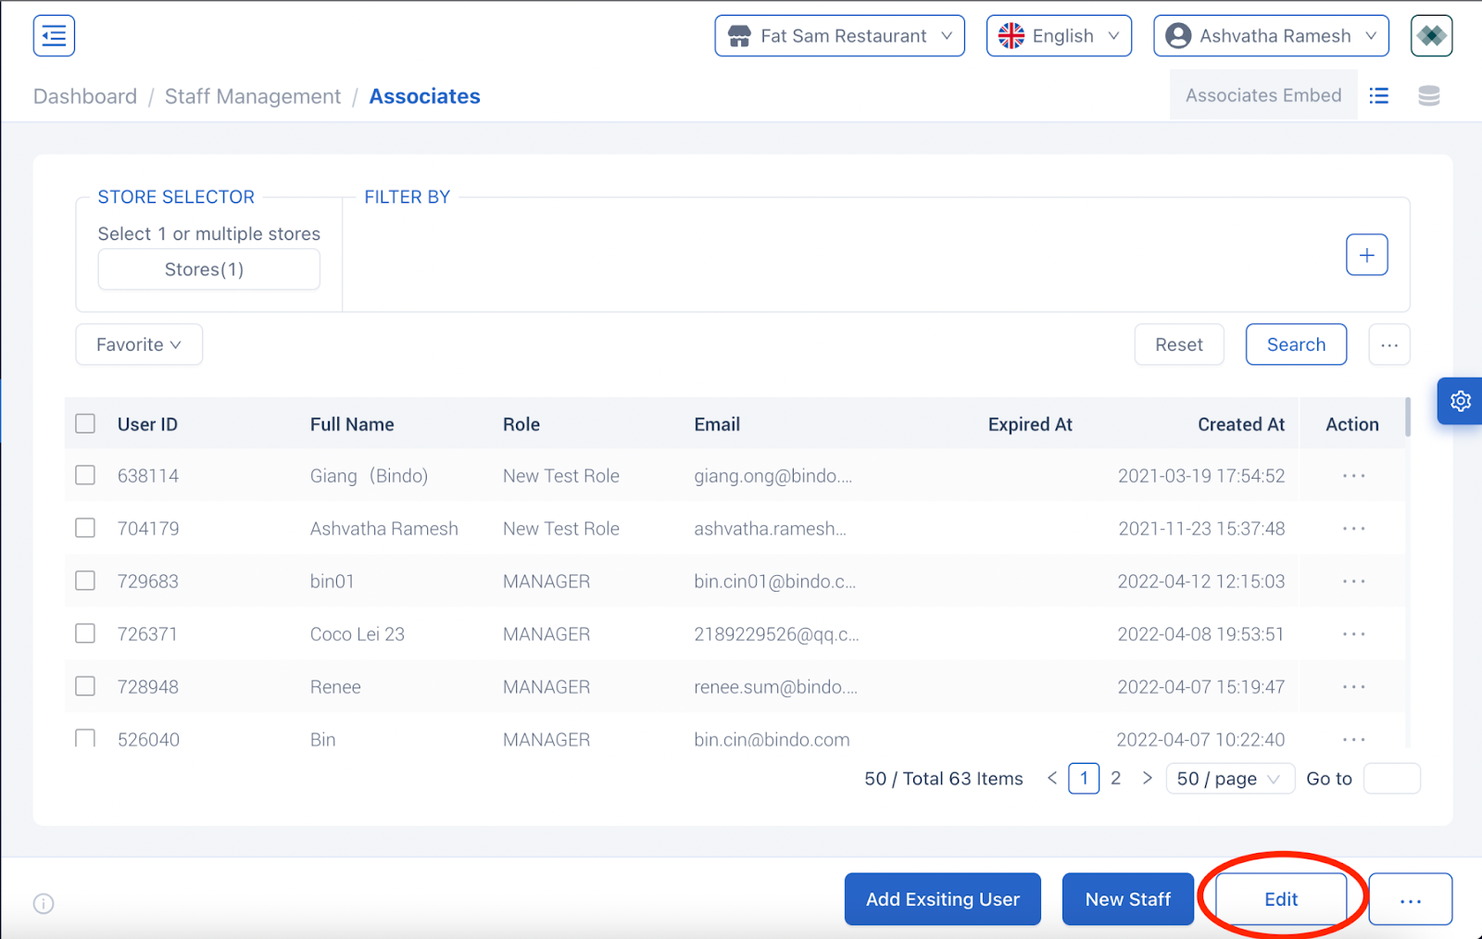
Task: Navigate to Staff Management breadcrumb
Action: (x=252, y=96)
